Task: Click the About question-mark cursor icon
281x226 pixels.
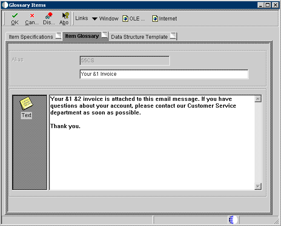Action: click(64, 19)
